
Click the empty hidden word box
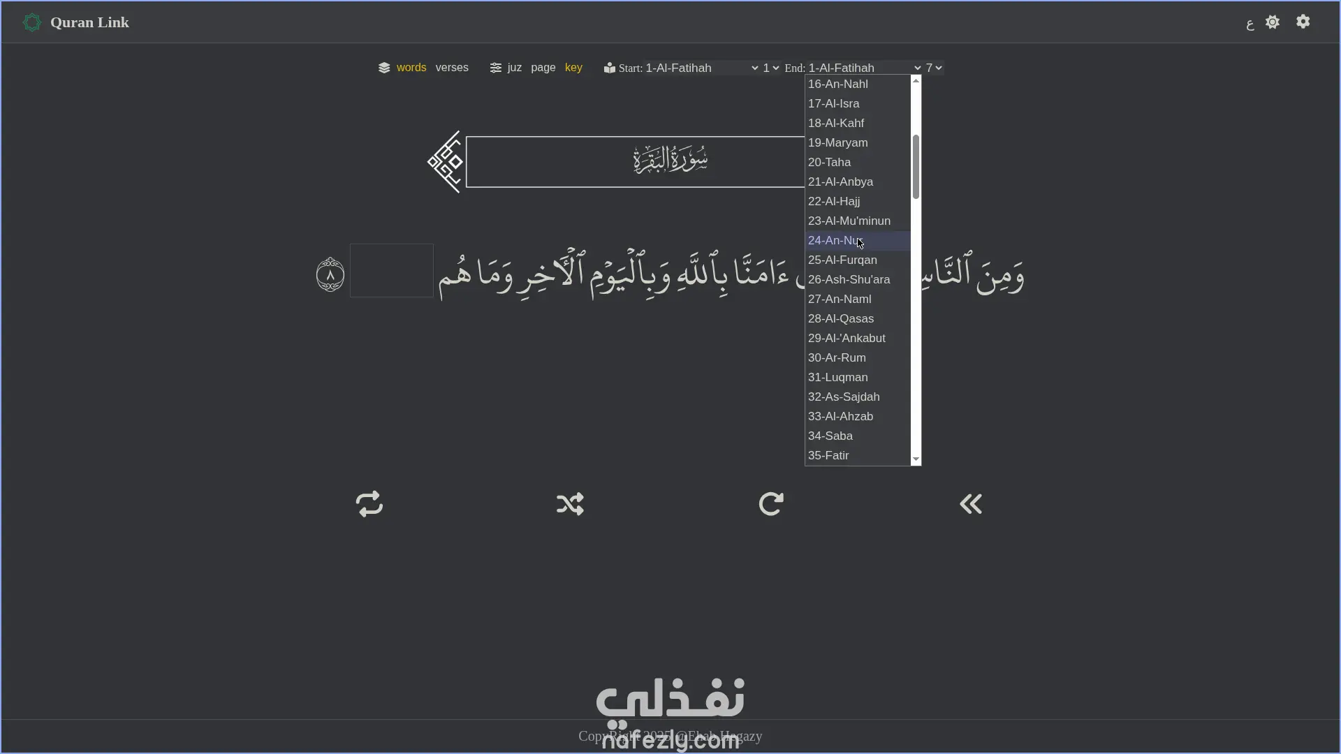pyautogui.click(x=391, y=271)
